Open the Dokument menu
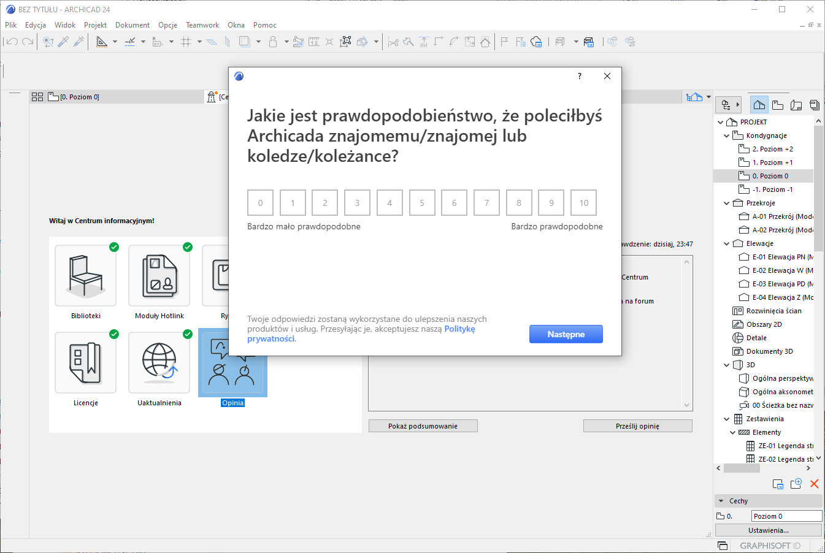Image resolution: width=825 pixels, height=553 pixels. click(132, 25)
